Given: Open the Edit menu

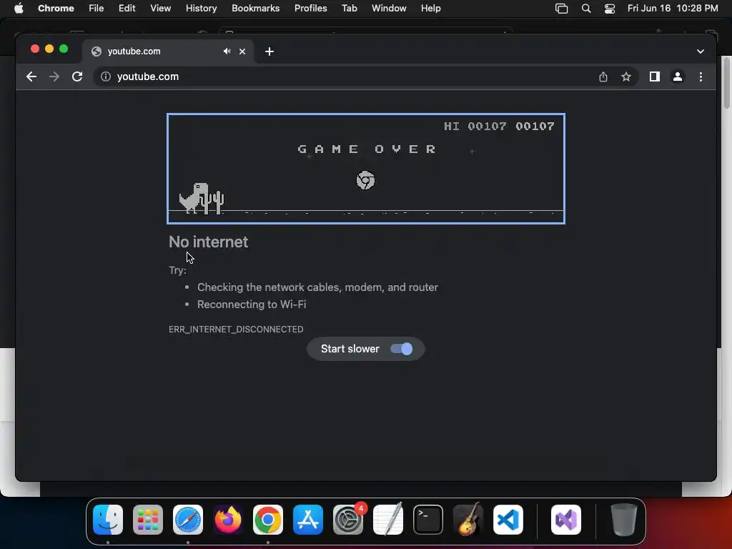Looking at the screenshot, I should coord(127,9).
